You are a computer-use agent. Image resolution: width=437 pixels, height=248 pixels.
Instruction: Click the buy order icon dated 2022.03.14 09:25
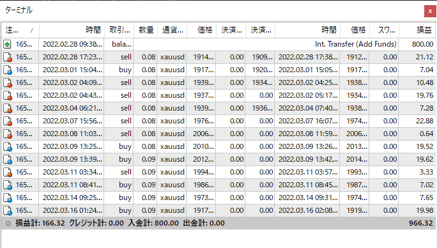[x=8, y=198]
